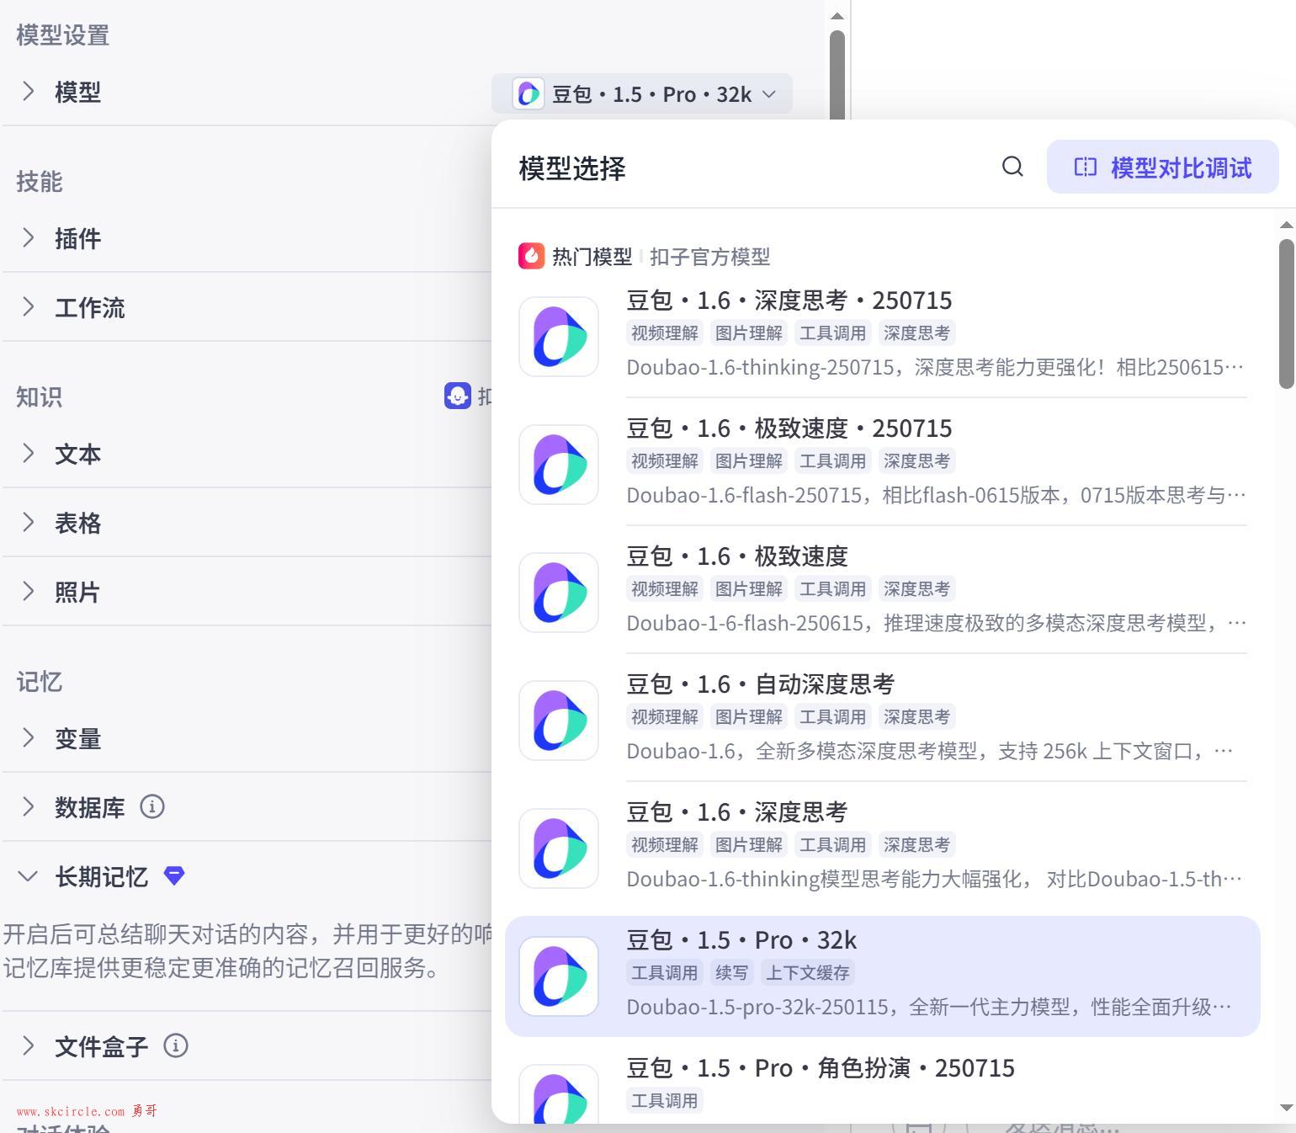
Task: Click info icon beside 文件盒子
Action: pyautogui.click(x=176, y=1046)
